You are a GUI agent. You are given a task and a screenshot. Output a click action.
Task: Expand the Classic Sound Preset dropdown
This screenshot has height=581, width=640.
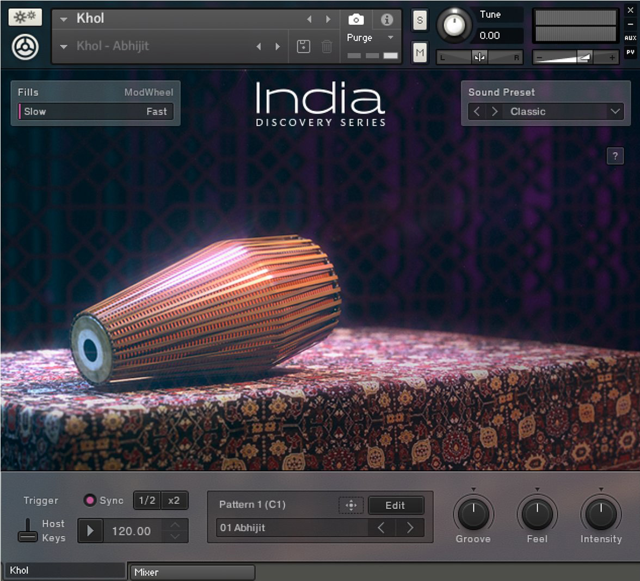(615, 112)
